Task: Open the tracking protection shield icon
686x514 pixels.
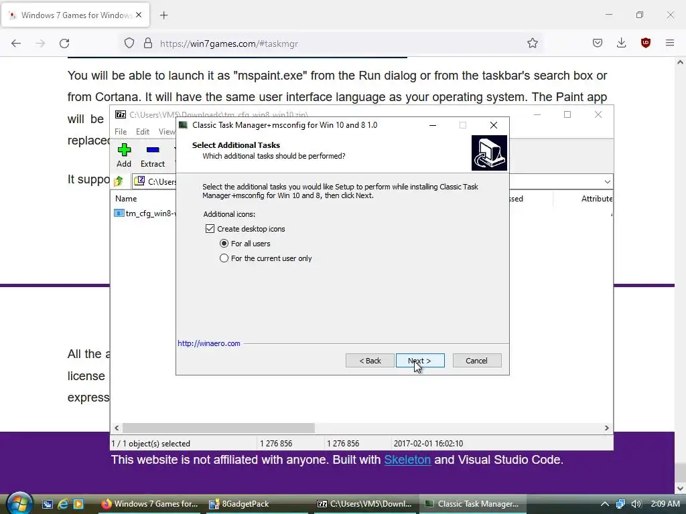Action: click(x=129, y=44)
